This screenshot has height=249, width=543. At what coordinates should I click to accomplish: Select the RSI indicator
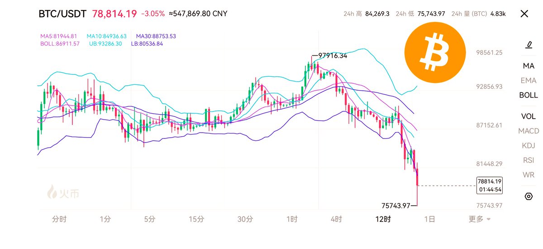pyautogui.click(x=529, y=160)
